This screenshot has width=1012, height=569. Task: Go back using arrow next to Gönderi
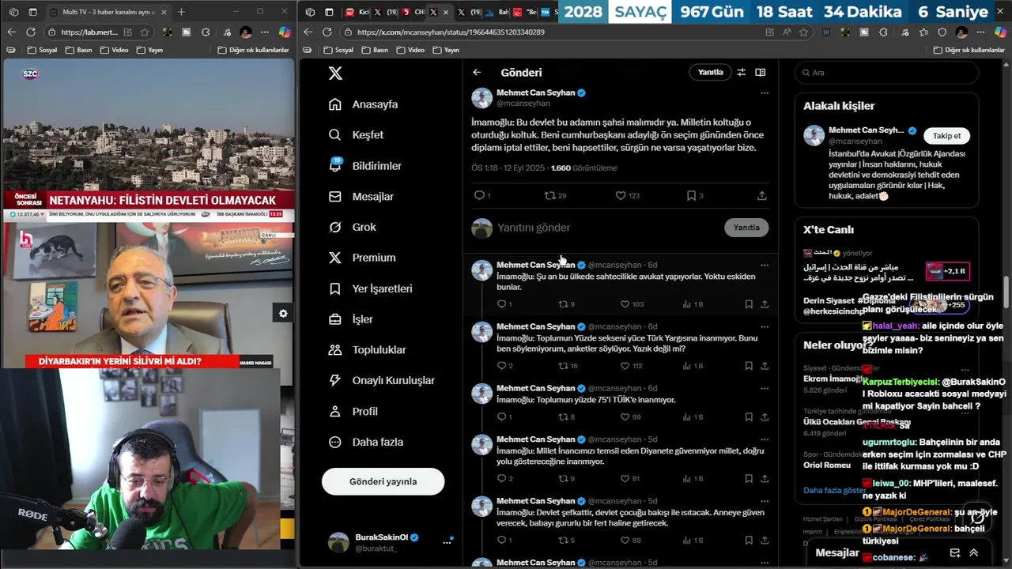(x=477, y=72)
